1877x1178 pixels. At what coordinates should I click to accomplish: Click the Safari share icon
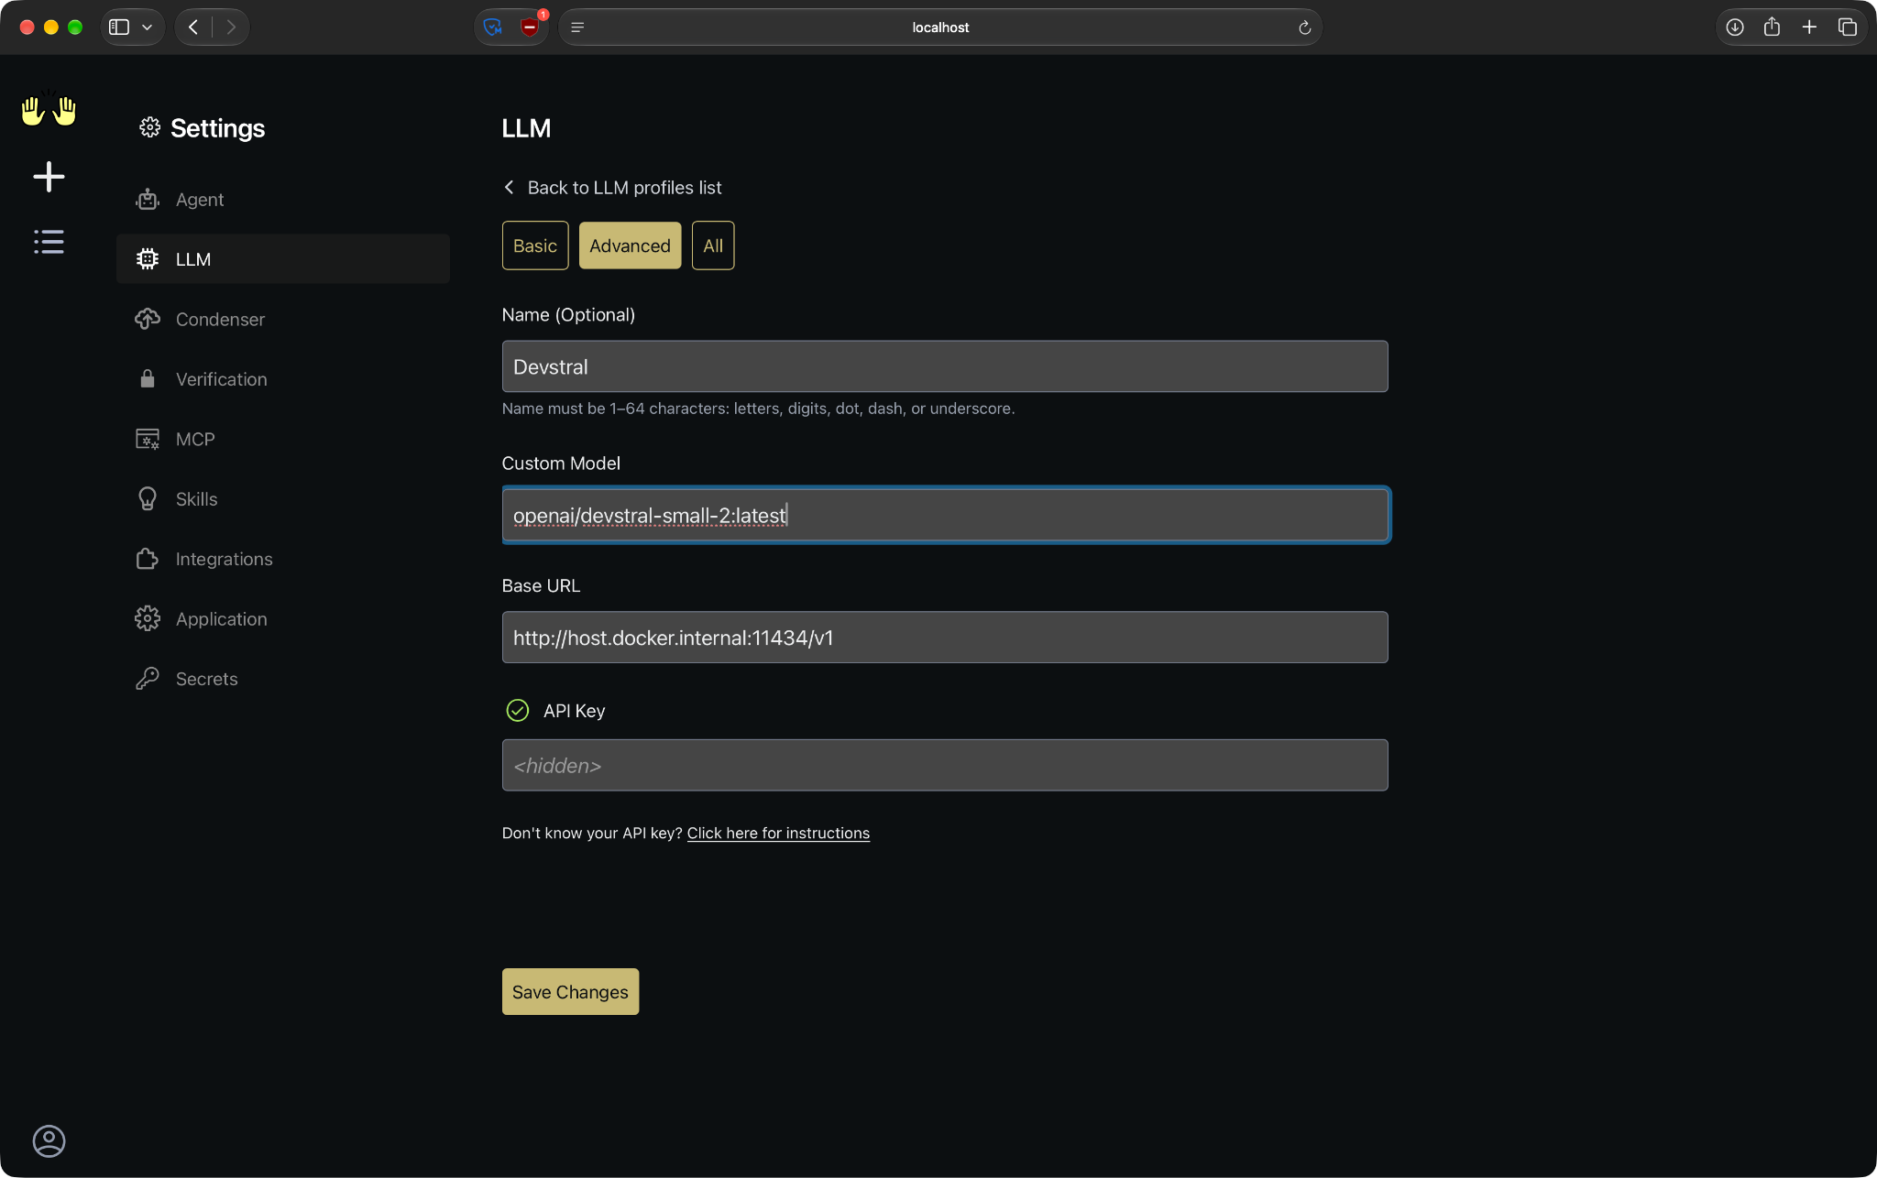(1773, 27)
